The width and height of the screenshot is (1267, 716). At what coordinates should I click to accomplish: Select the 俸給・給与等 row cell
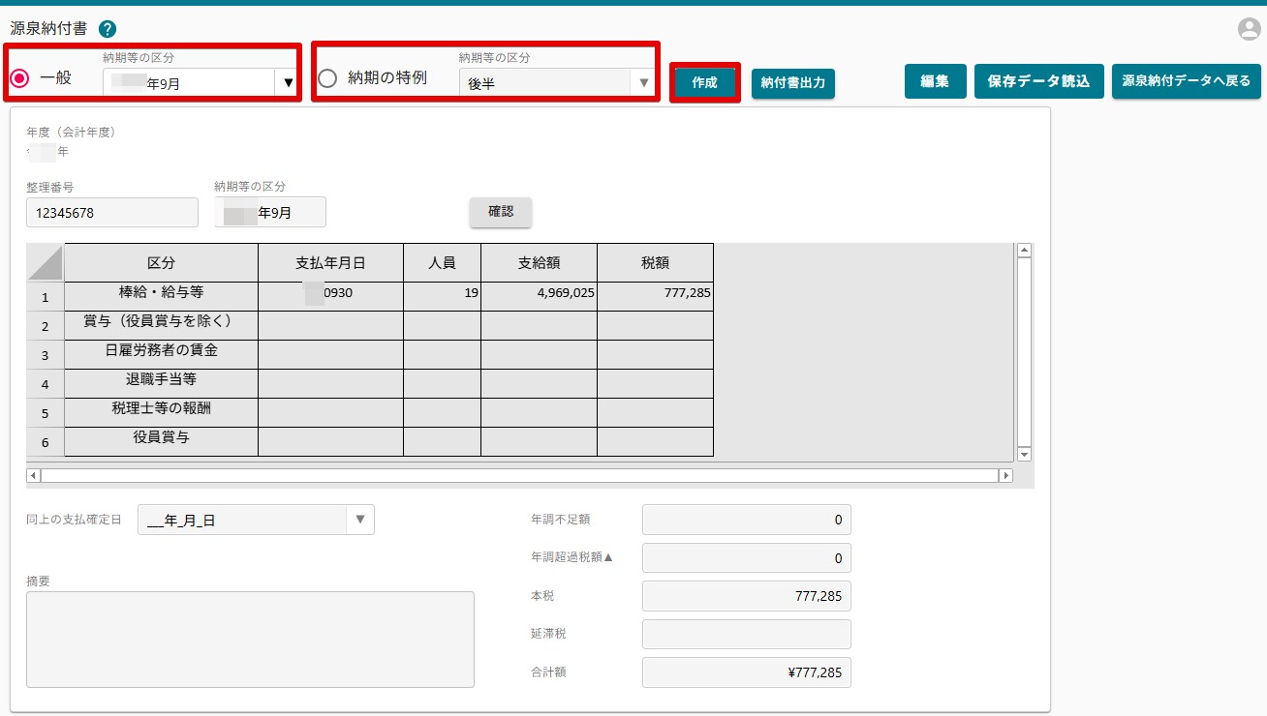(162, 296)
